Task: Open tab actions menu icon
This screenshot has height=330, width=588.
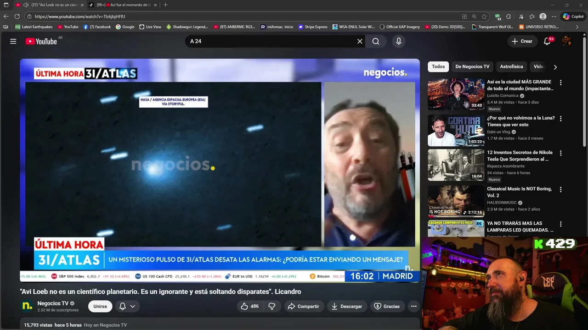Action: tap(6, 5)
